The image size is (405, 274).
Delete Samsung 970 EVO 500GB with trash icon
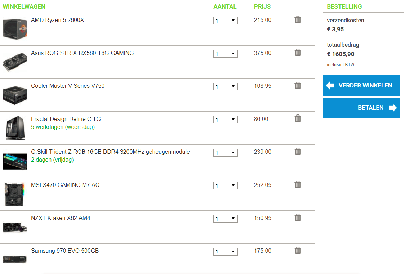coord(298,250)
